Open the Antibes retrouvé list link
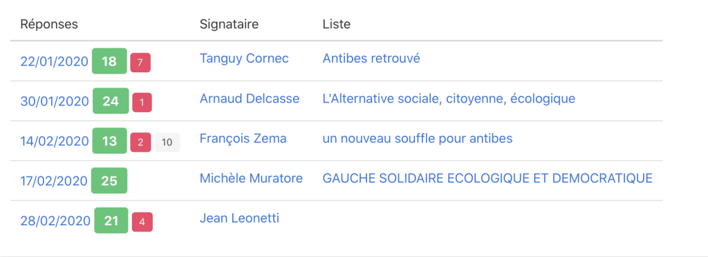The width and height of the screenshot is (708, 257). tap(371, 58)
